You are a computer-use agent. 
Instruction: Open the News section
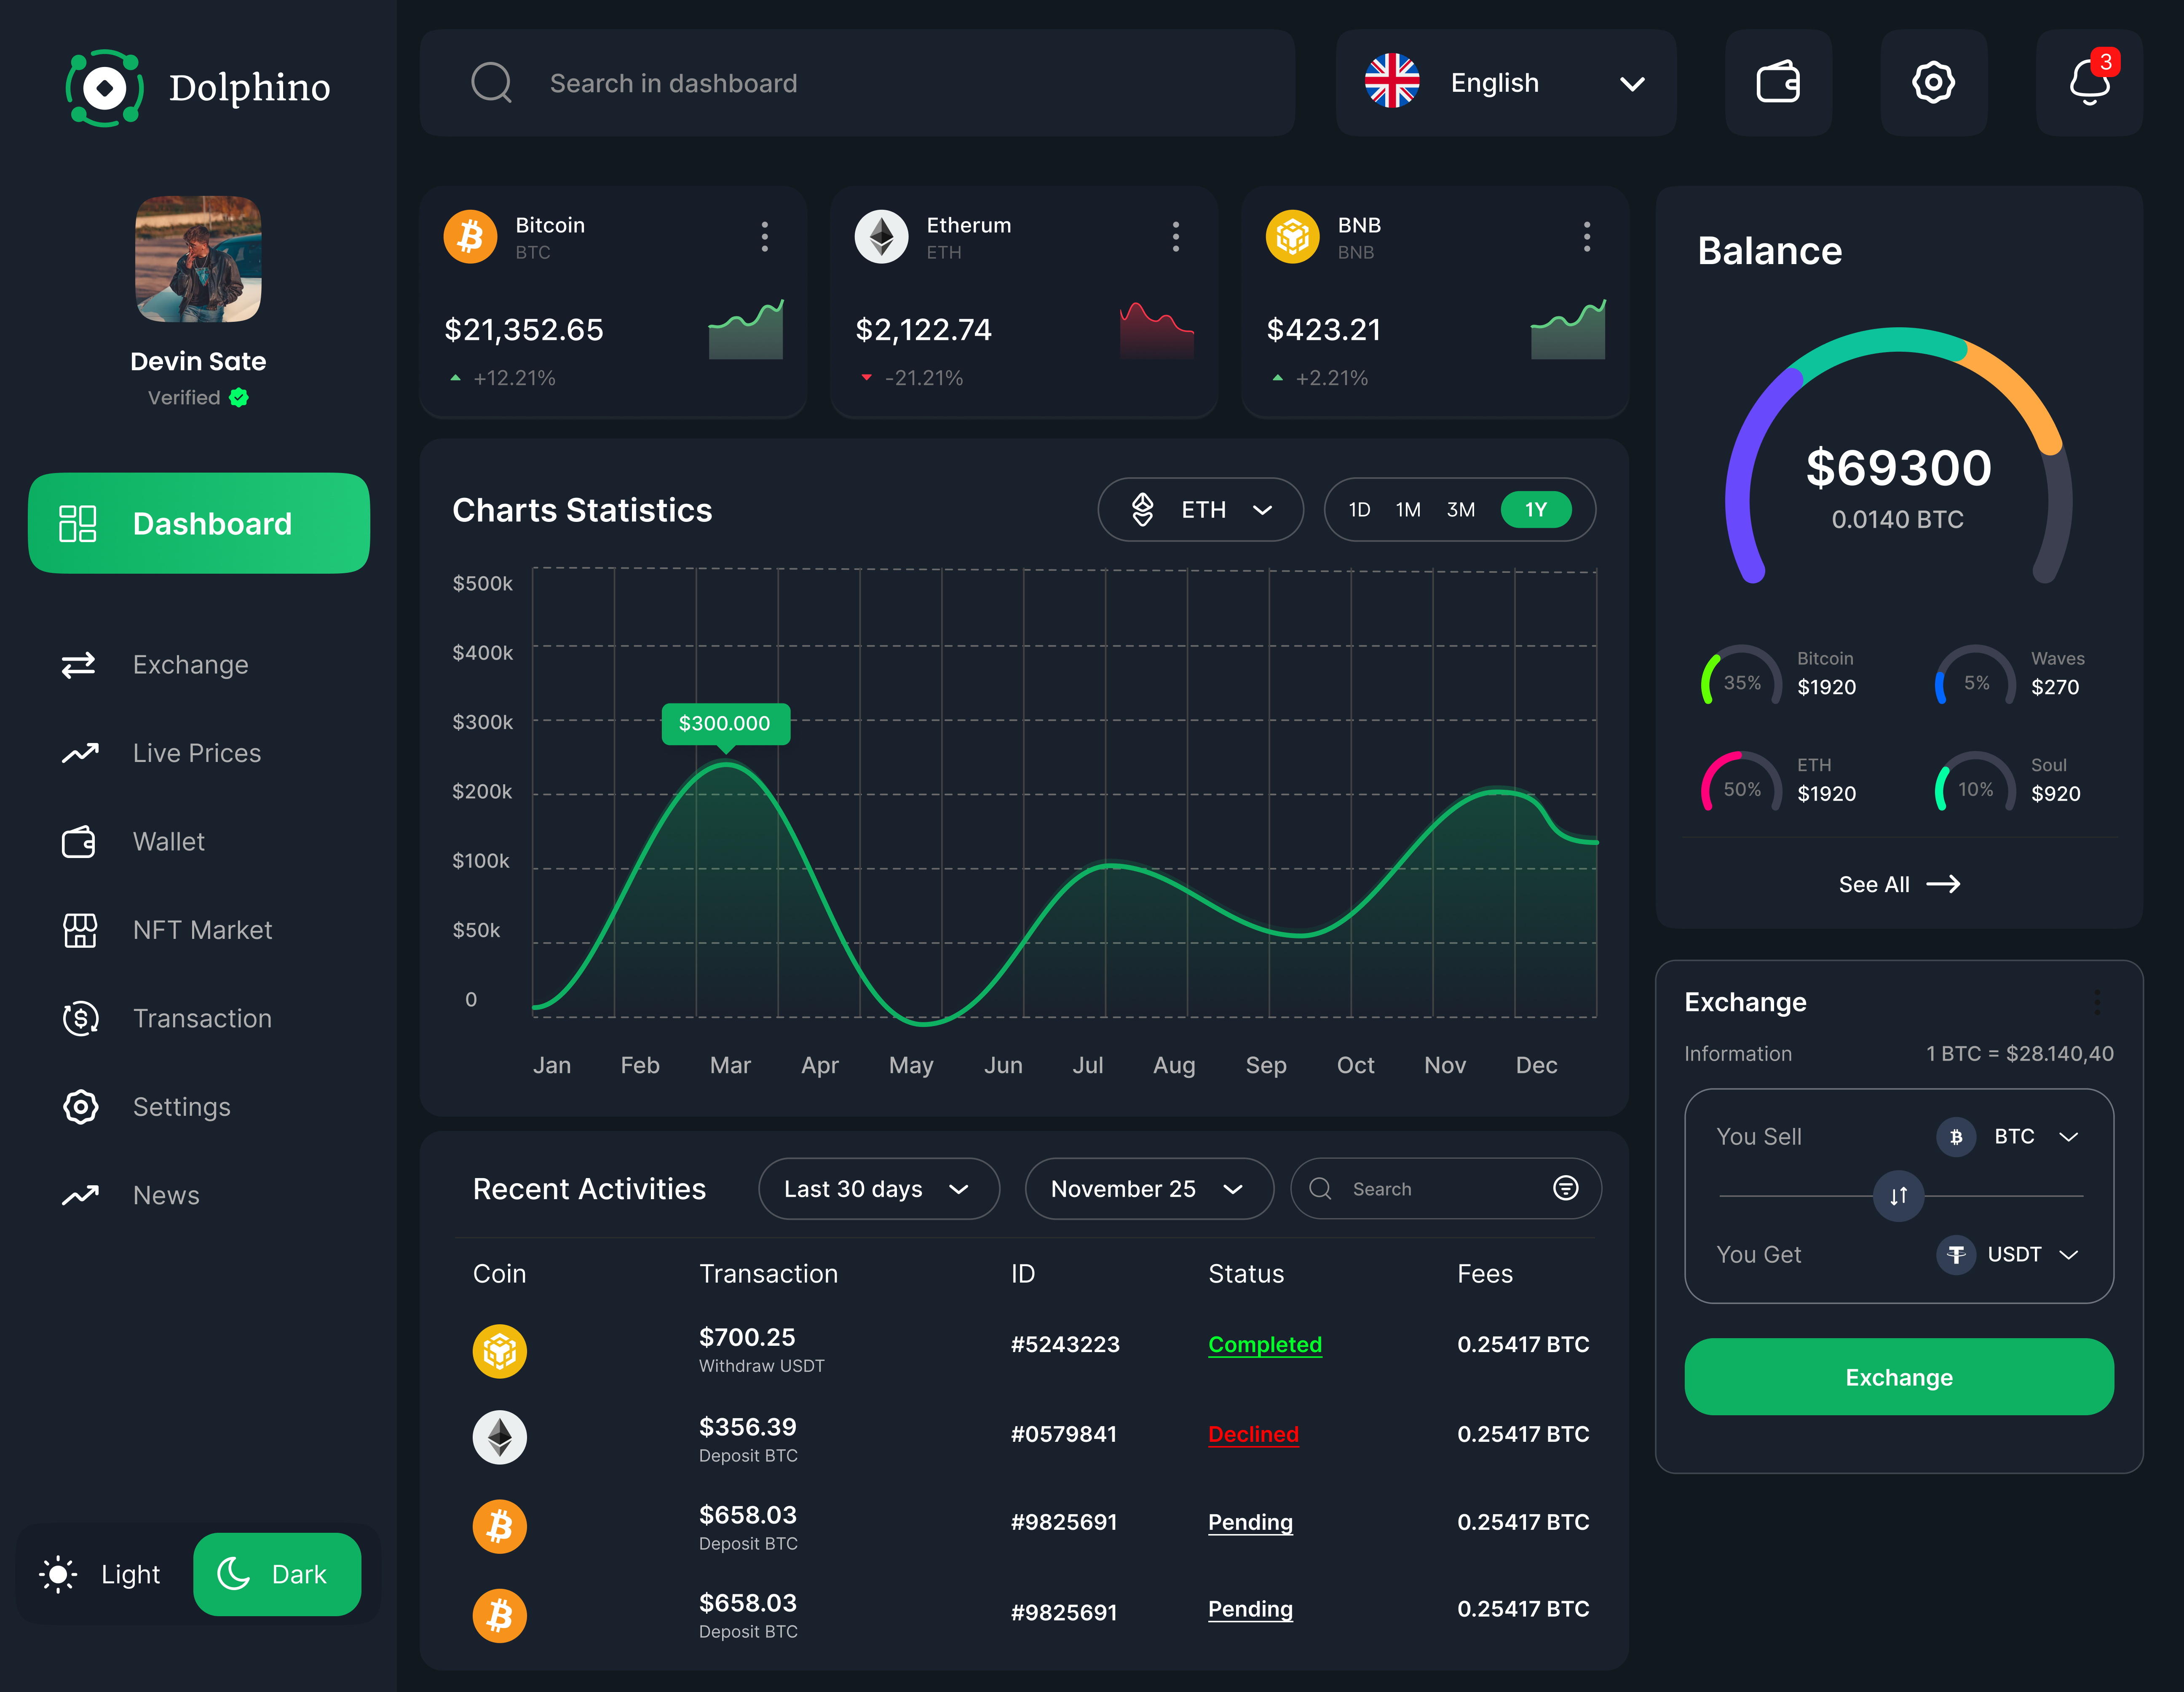pos(166,1194)
